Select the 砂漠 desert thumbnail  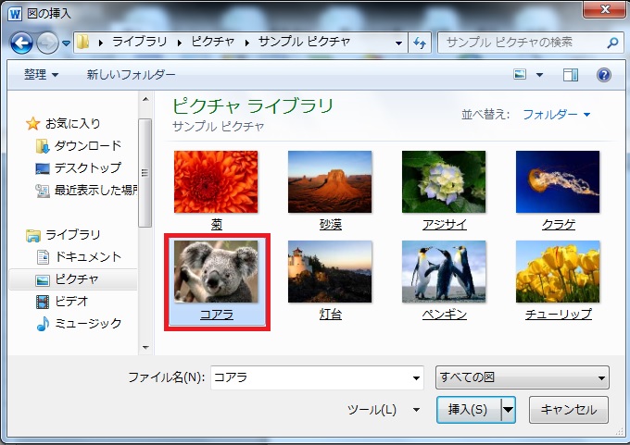[330, 181]
